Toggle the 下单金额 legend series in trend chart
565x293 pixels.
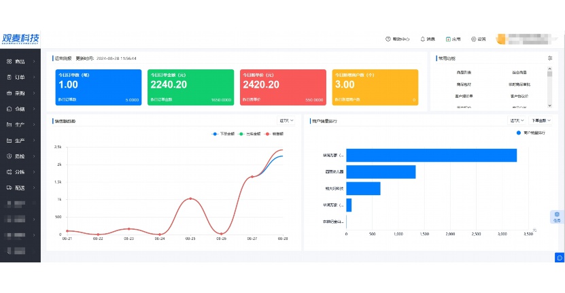(x=222, y=134)
